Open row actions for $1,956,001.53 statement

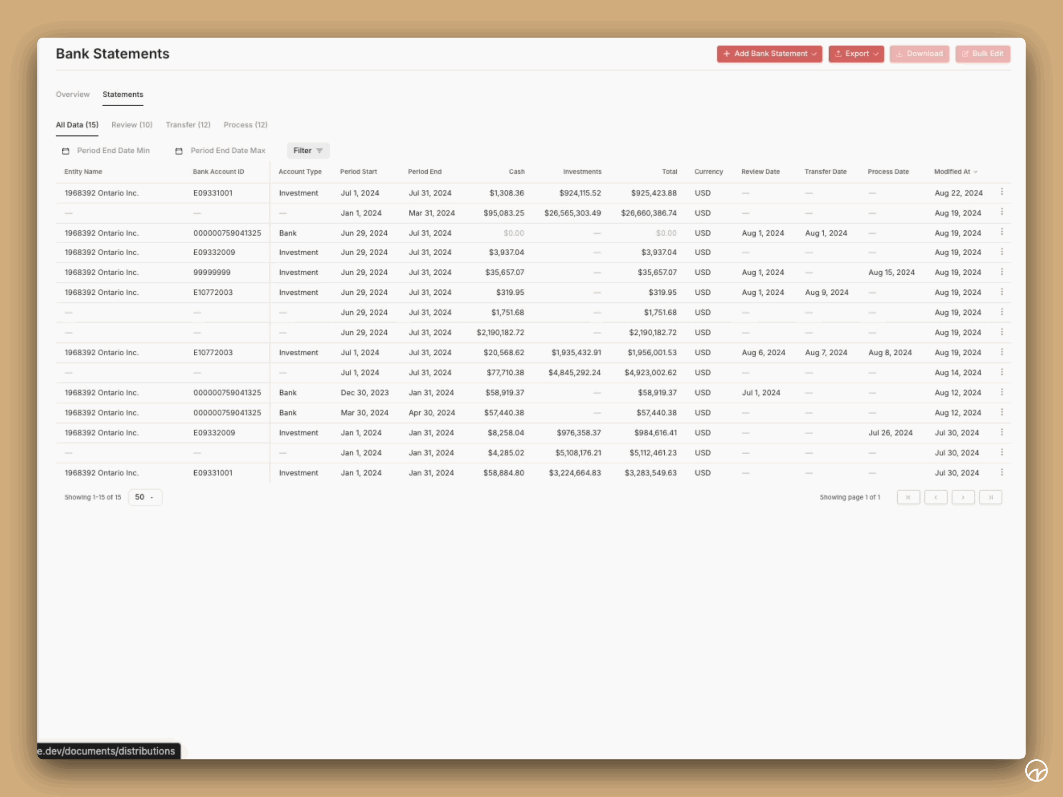[1002, 352]
